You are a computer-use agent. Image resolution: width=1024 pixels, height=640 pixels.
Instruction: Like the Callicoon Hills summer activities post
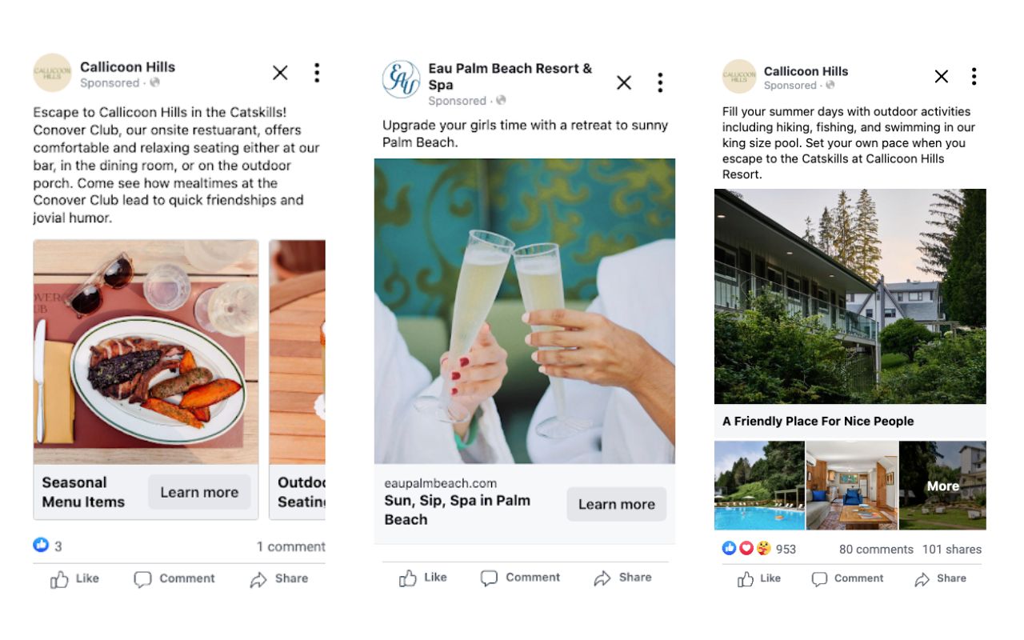(758, 578)
